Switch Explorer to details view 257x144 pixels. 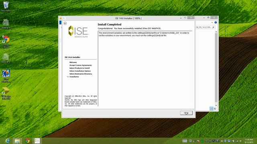tap(212, 108)
